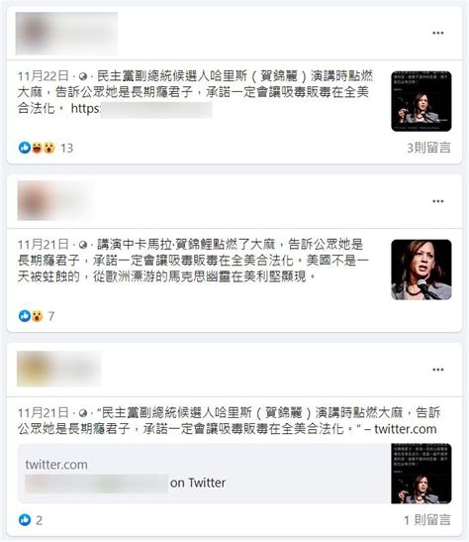The width and height of the screenshot is (469, 542).
Task: Open the 3則留言 comments link
Action: tap(428, 148)
